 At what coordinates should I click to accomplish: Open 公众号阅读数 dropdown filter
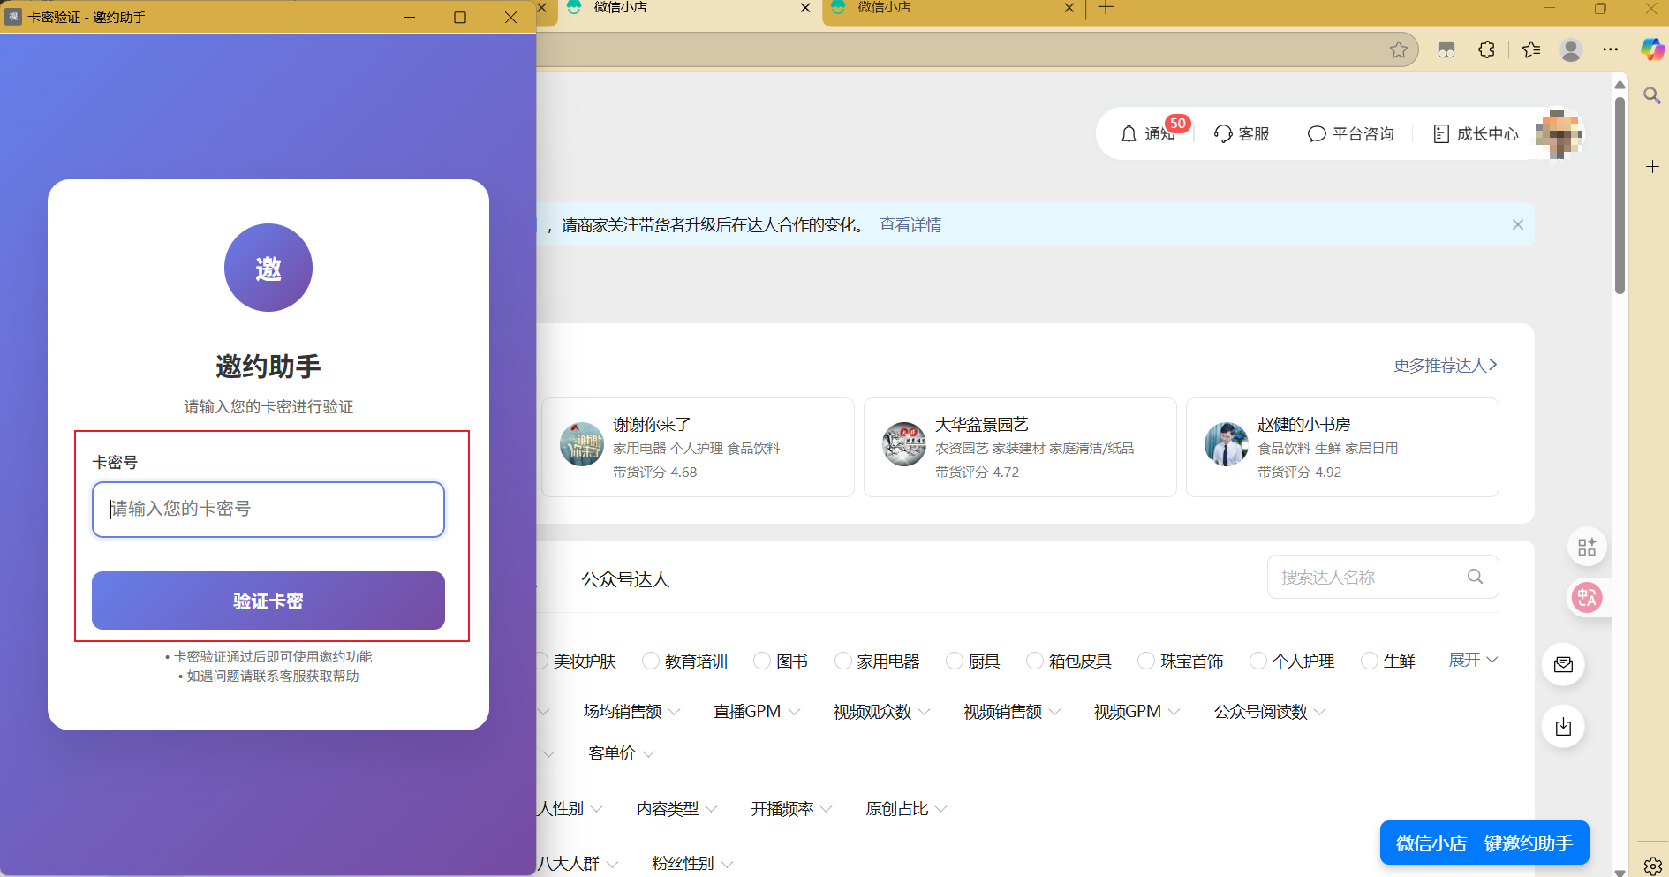[x=1270, y=712]
